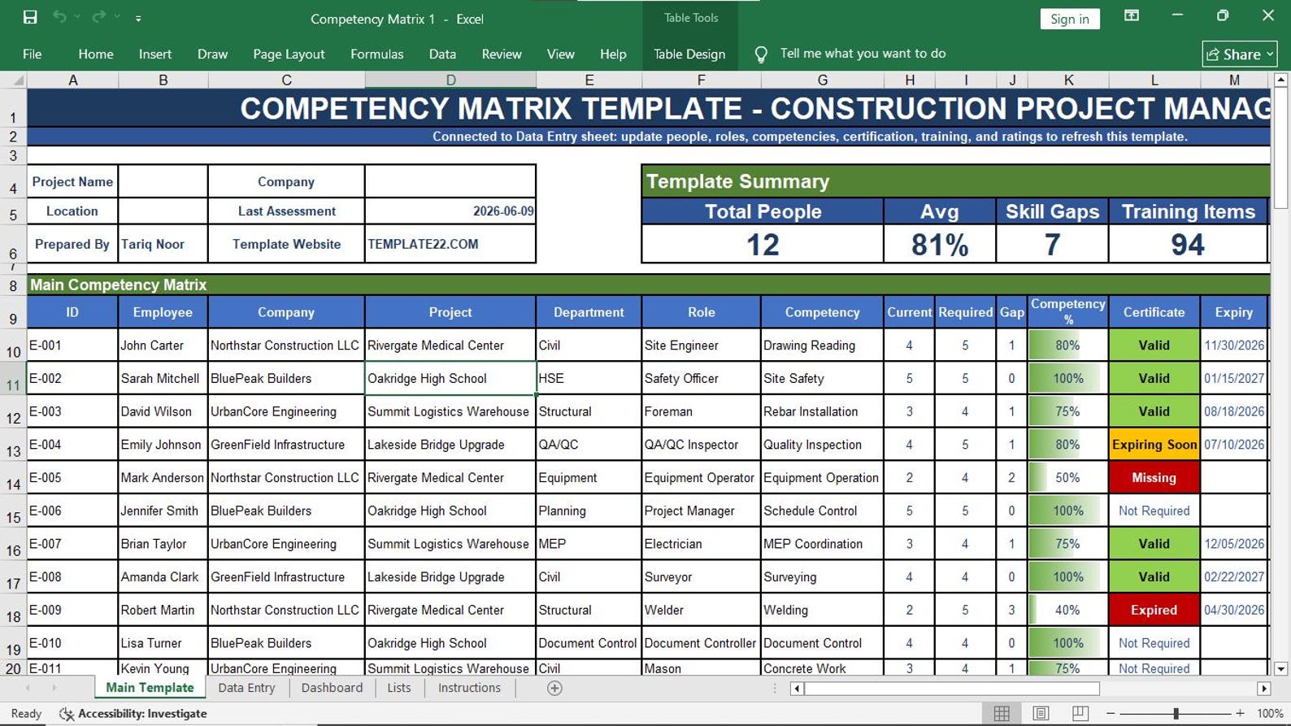This screenshot has width=1291, height=726.
Task: Select the Tariq Noor cell
Action: pyautogui.click(x=163, y=244)
